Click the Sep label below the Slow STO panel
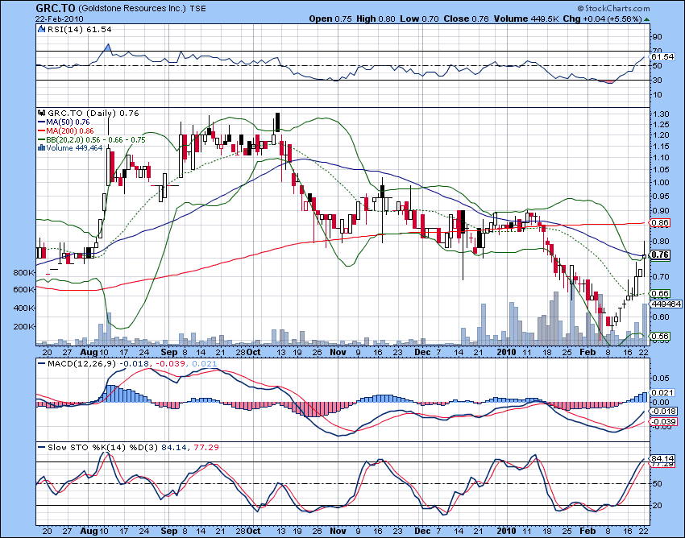 pyautogui.click(x=169, y=531)
